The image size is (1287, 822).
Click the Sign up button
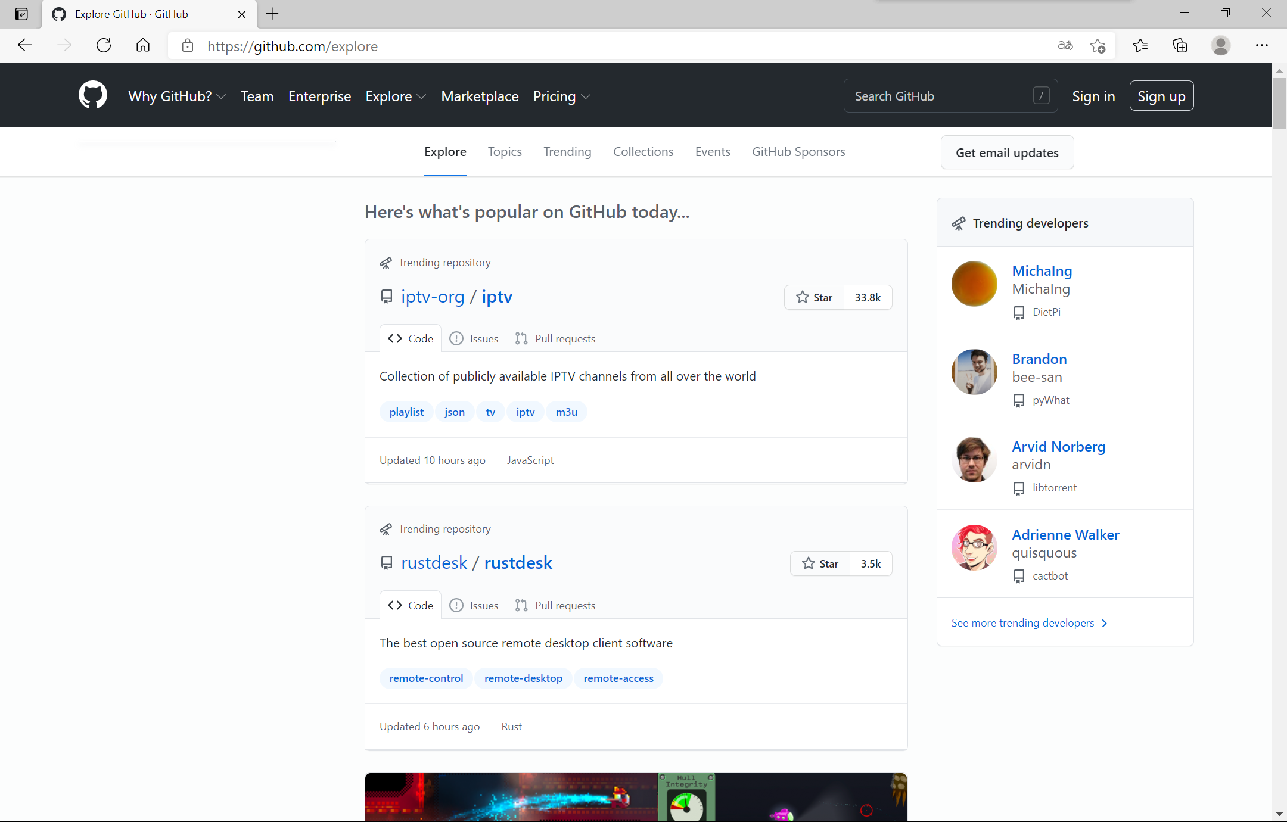[x=1161, y=96]
